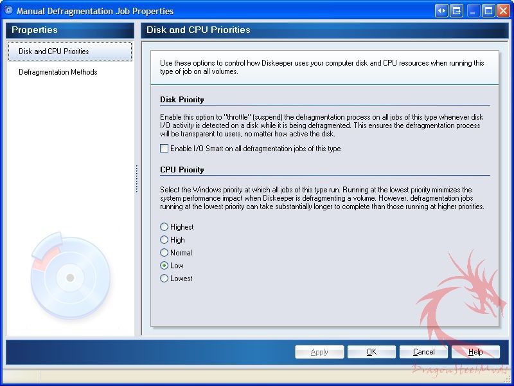Close the Manual Defragmentation Job Properties window
514x386 pixels.
pyautogui.click(x=503, y=11)
